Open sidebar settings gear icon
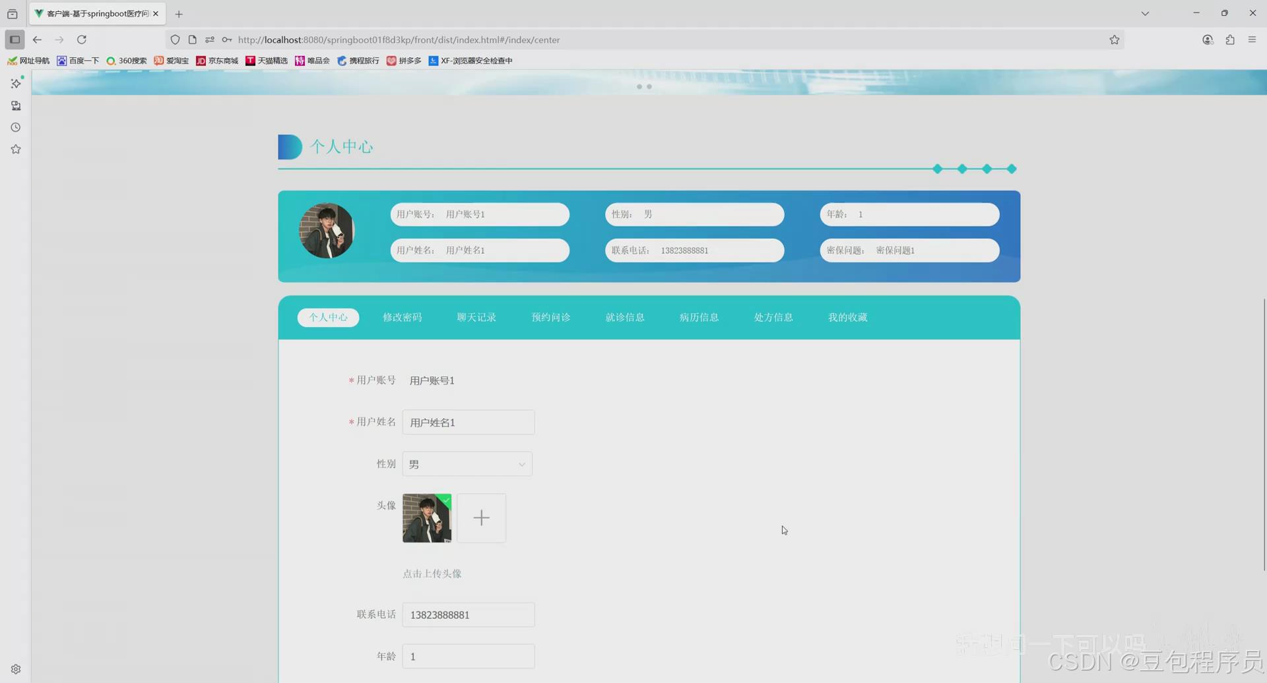1267x683 pixels. point(16,669)
